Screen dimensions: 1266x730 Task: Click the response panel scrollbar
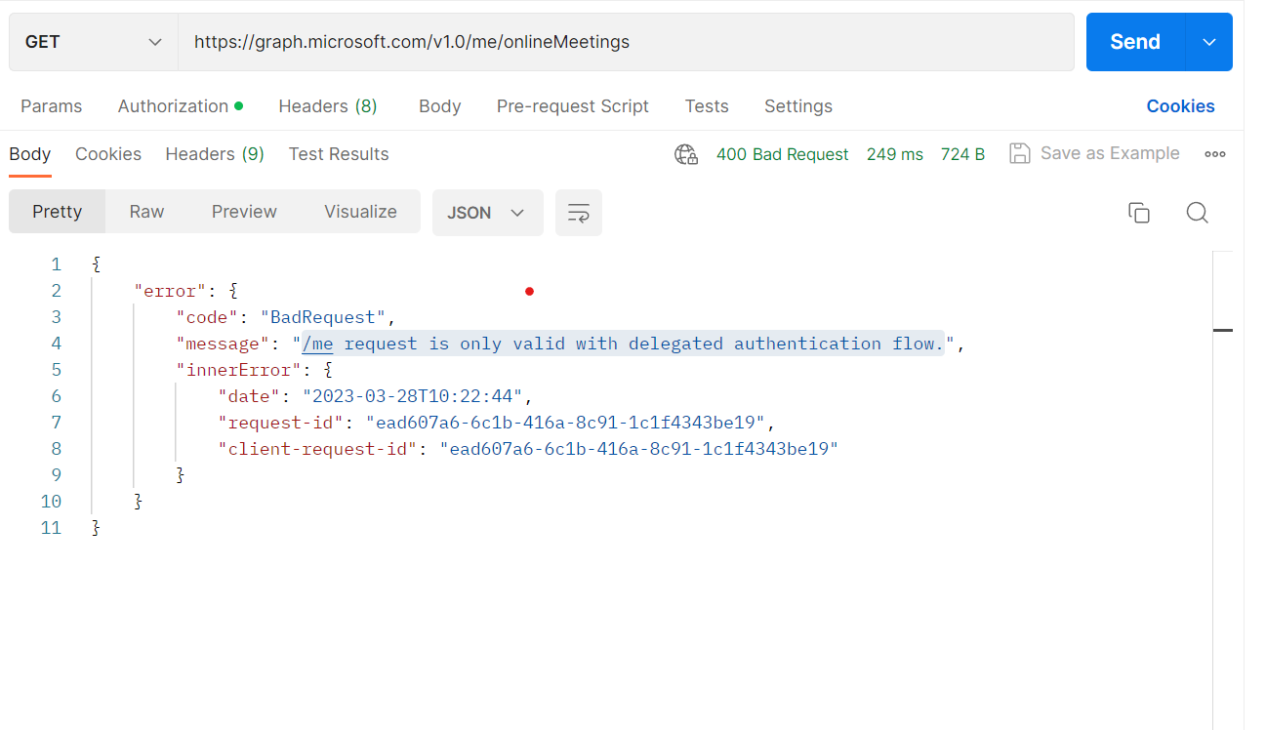click(x=1224, y=332)
